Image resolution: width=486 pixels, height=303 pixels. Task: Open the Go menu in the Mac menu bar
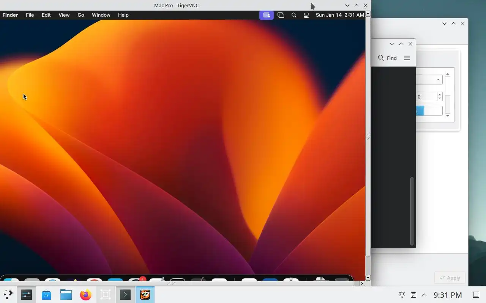[x=81, y=15]
